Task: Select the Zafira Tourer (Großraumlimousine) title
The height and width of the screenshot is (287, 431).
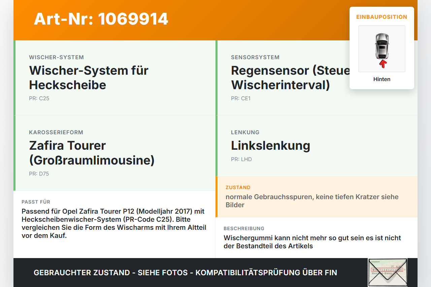Action: click(92, 153)
